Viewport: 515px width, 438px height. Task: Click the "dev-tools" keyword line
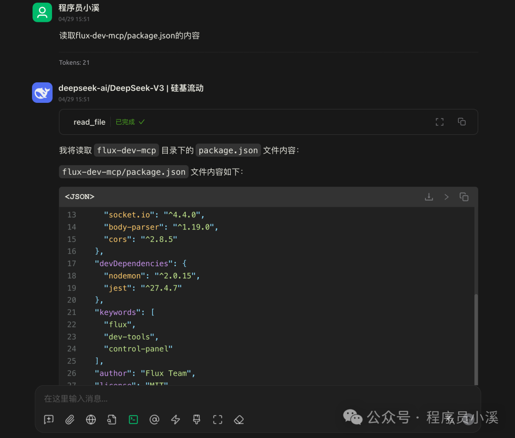tap(131, 337)
